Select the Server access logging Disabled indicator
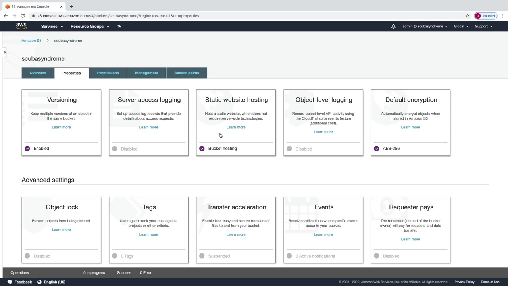Screen dimensions: 508x286 (x=115, y=149)
